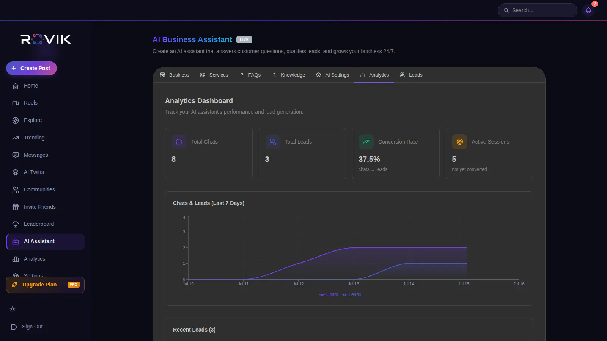Click the Services tab list icon
Image resolution: width=607 pixels, height=341 pixels.
[x=203, y=75]
